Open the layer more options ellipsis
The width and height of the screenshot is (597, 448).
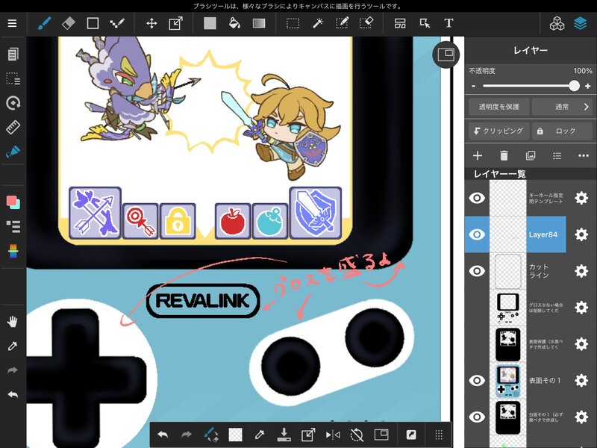[x=584, y=155]
